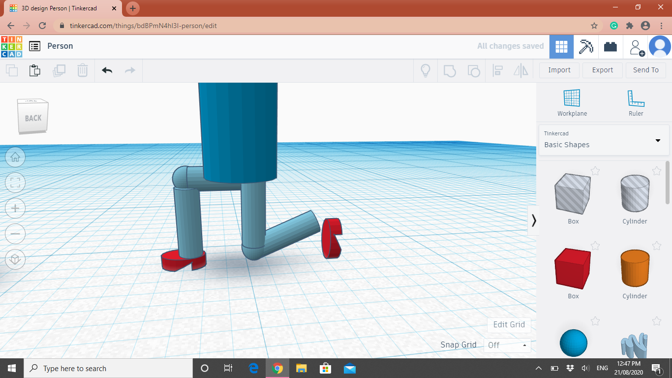Open a new browser tab

coord(133,8)
